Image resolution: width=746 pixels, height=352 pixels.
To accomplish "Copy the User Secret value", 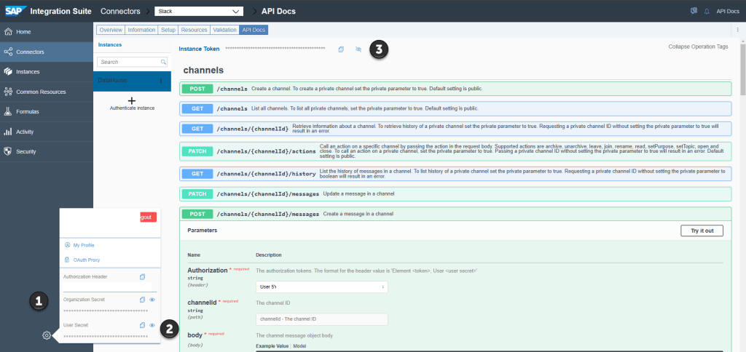I will (143, 325).
